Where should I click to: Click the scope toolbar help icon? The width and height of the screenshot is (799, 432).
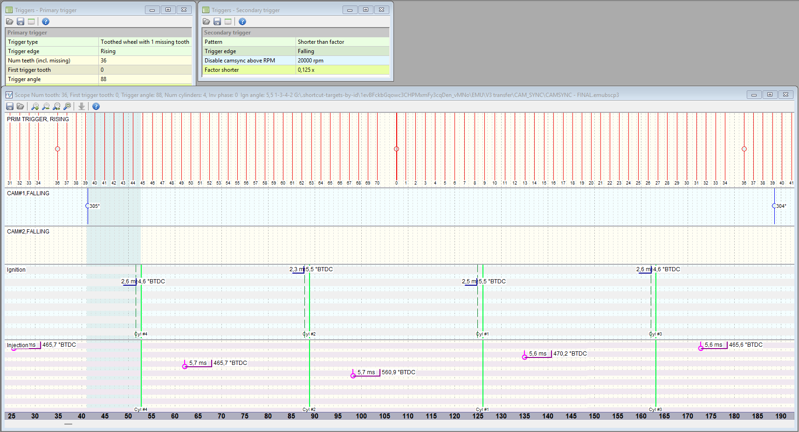point(96,106)
